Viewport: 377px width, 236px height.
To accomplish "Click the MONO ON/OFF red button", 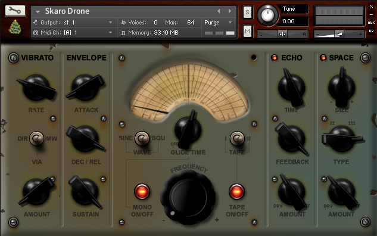I will (142, 192).
